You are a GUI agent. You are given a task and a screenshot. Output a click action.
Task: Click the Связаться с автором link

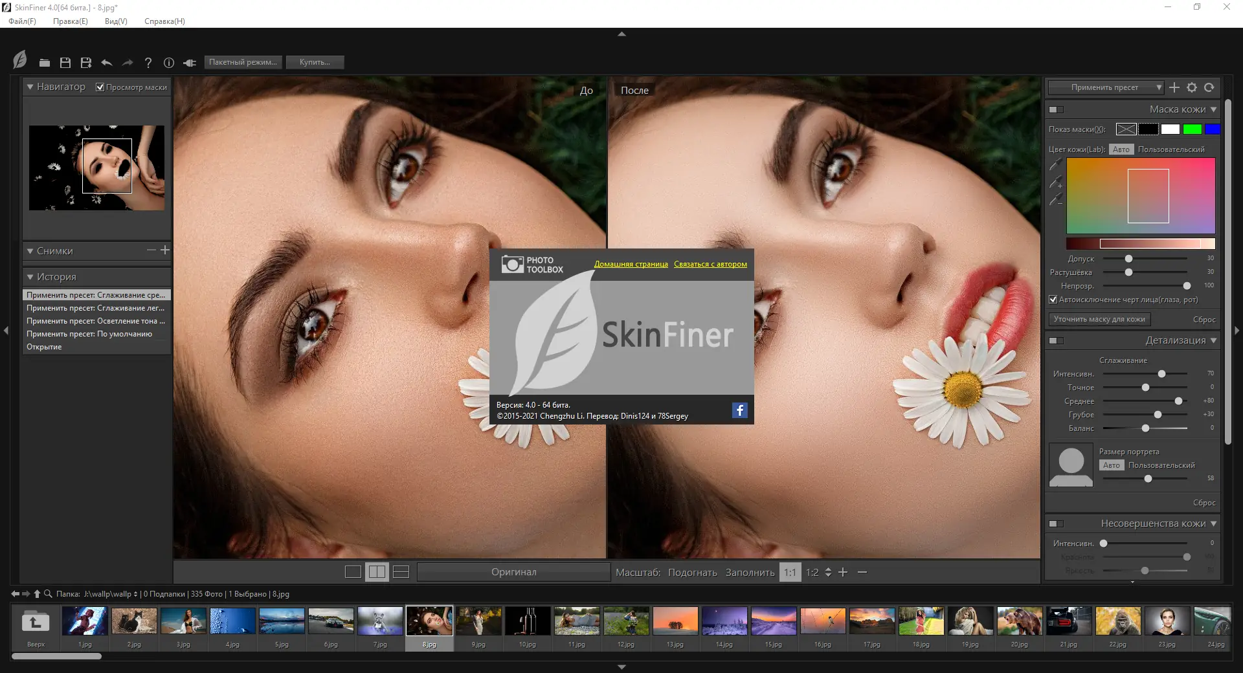(710, 264)
